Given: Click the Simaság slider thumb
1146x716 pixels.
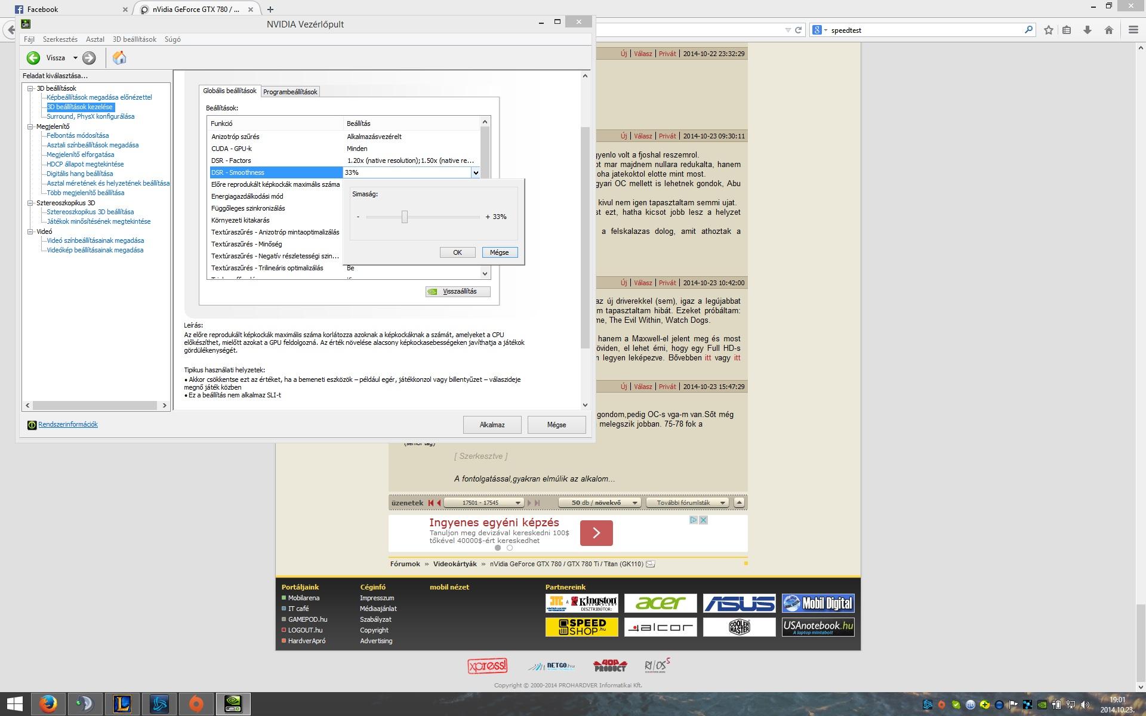Looking at the screenshot, I should click(x=405, y=217).
